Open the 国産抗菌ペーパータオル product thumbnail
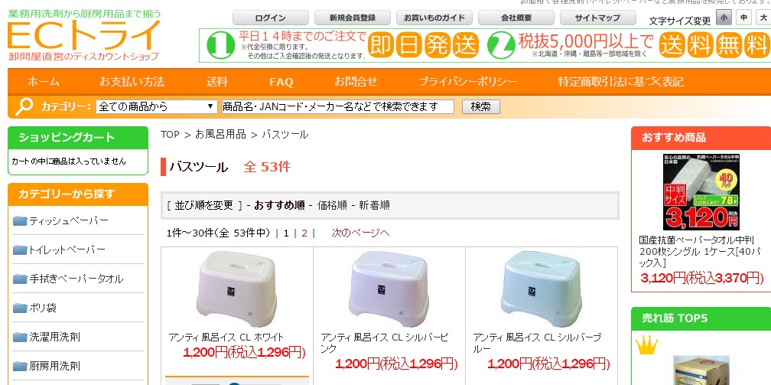The height and width of the screenshot is (385, 771). point(701,192)
